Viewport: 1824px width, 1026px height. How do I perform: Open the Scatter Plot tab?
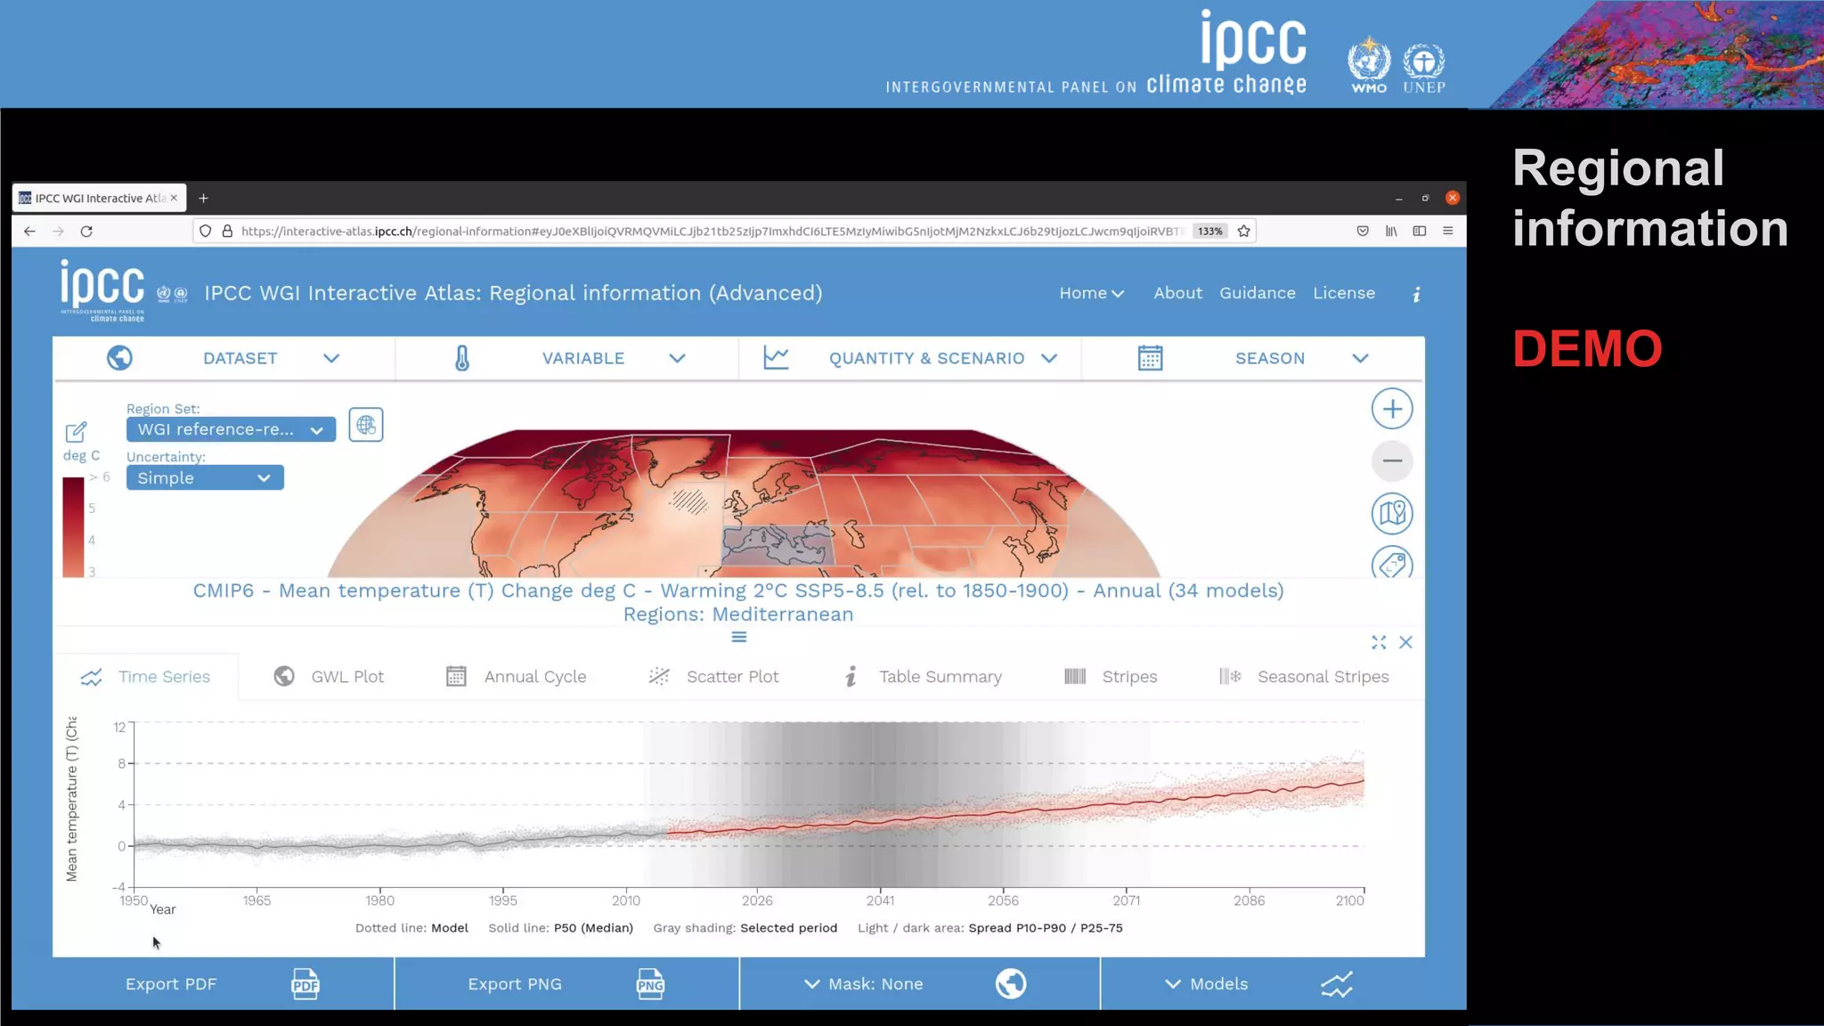click(713, 677)
